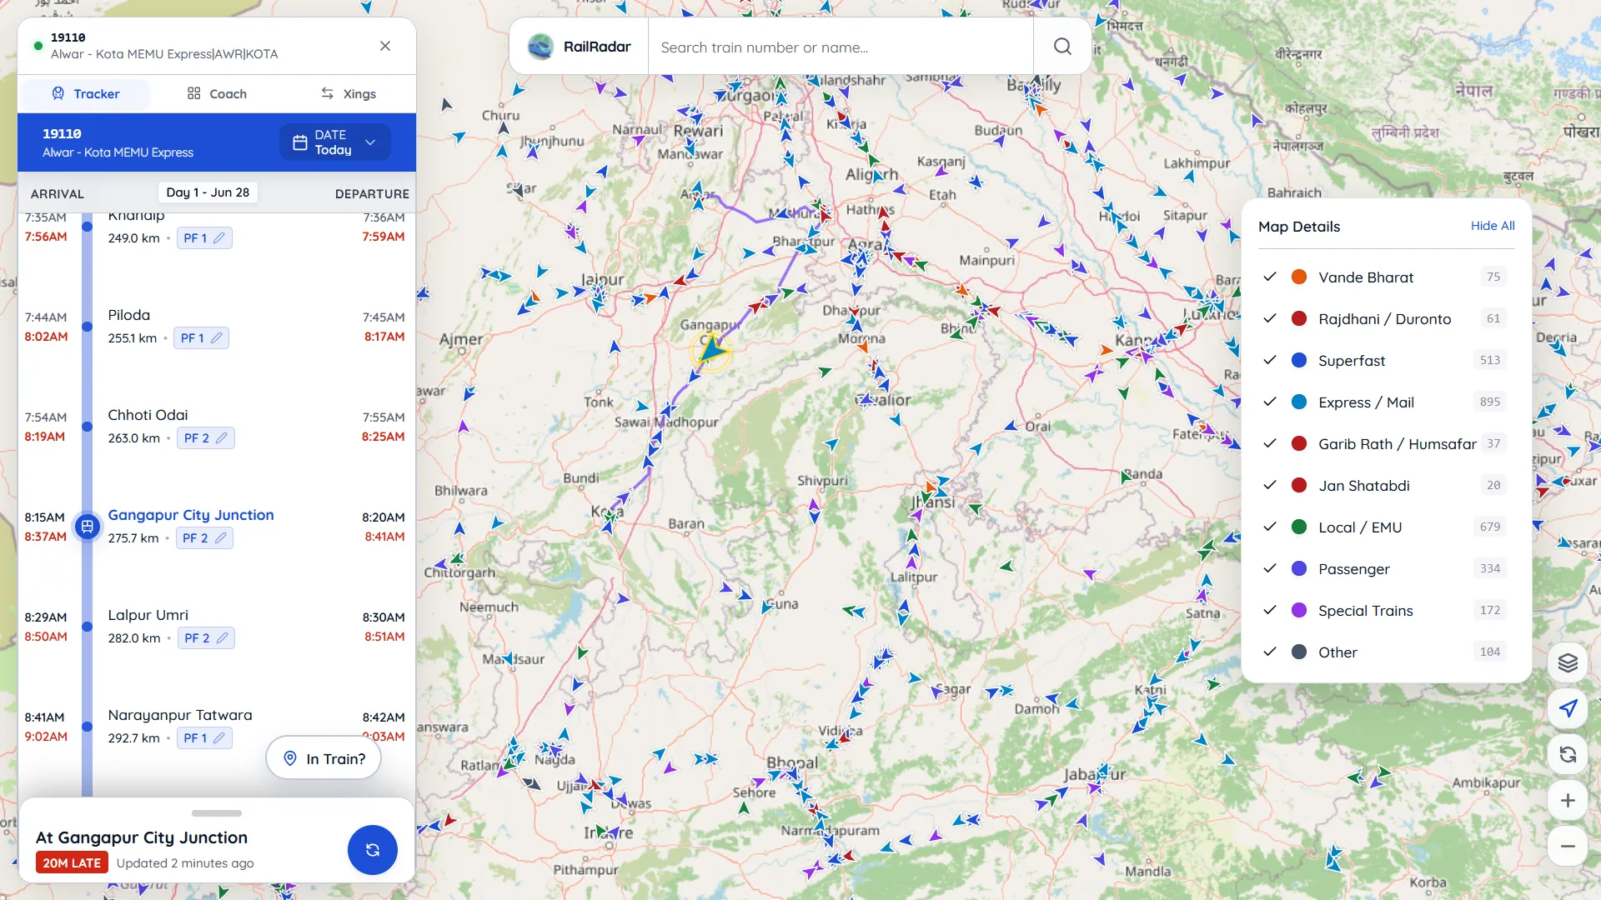The width and height of the screenshot is (1601, 900).
Task: Close the 19110 train panel
Action: coord(385,46)
